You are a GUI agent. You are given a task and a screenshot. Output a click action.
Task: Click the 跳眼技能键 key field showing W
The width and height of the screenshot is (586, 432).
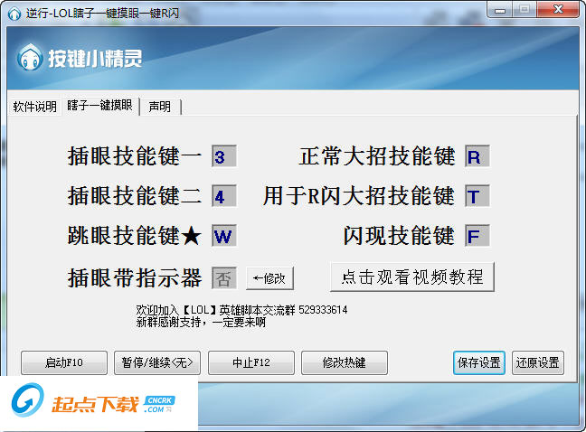pyautogui.click(x=224, y=236)
